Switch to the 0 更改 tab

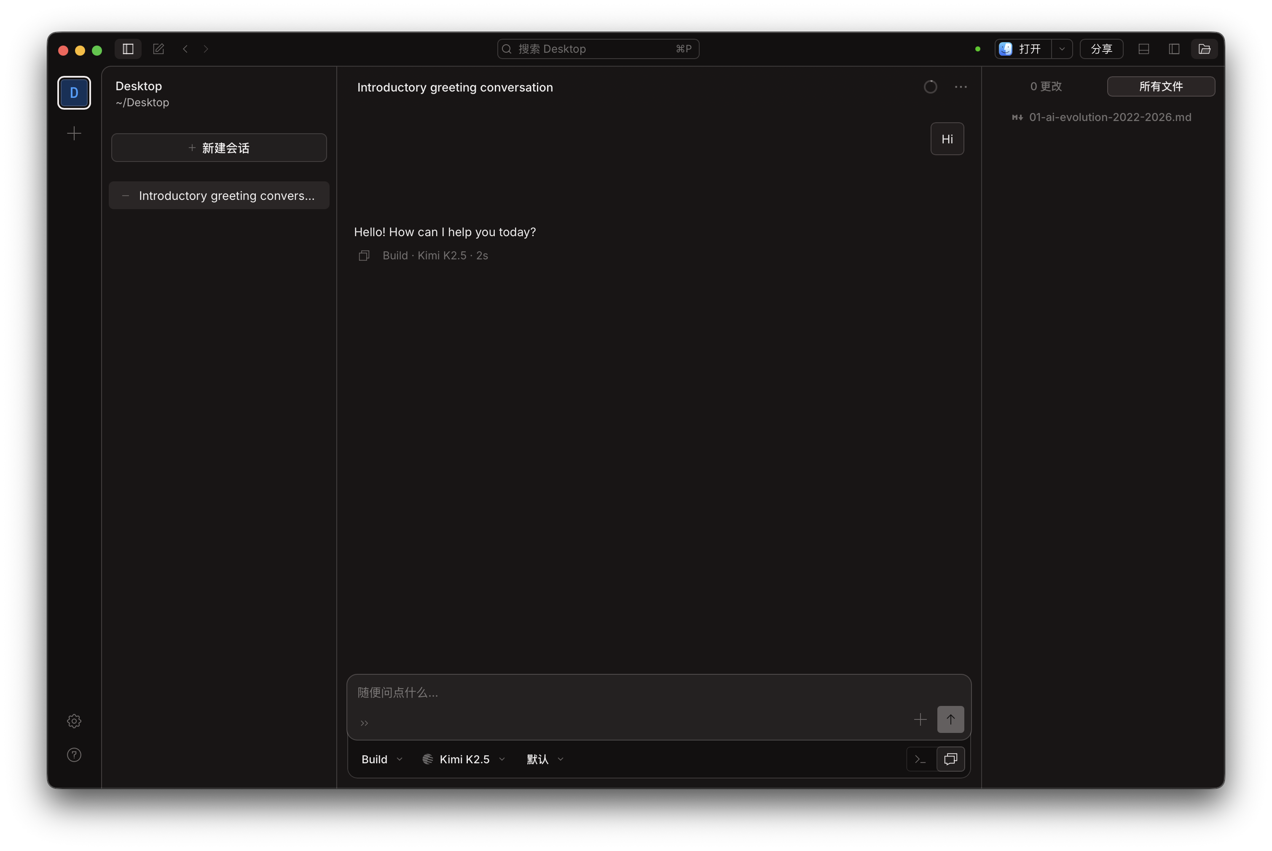point(1046,86)
